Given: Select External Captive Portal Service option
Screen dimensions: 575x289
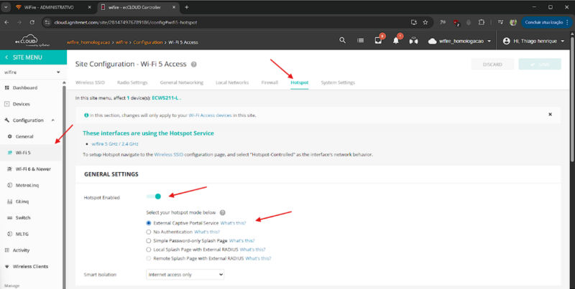Looking at the screenshot, I should (x=149, y=223).
